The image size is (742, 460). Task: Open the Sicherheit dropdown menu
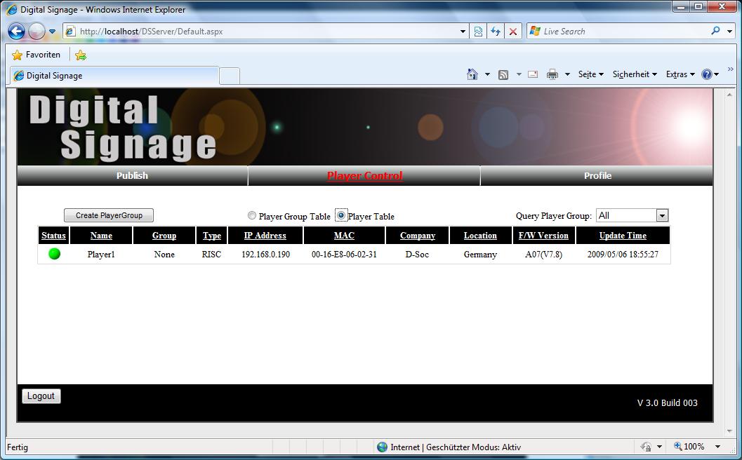[x=634, y=74]
